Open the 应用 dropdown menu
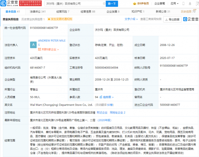This screenshot has width=199, height=157. pyautogui.click(x=174, y=3)
